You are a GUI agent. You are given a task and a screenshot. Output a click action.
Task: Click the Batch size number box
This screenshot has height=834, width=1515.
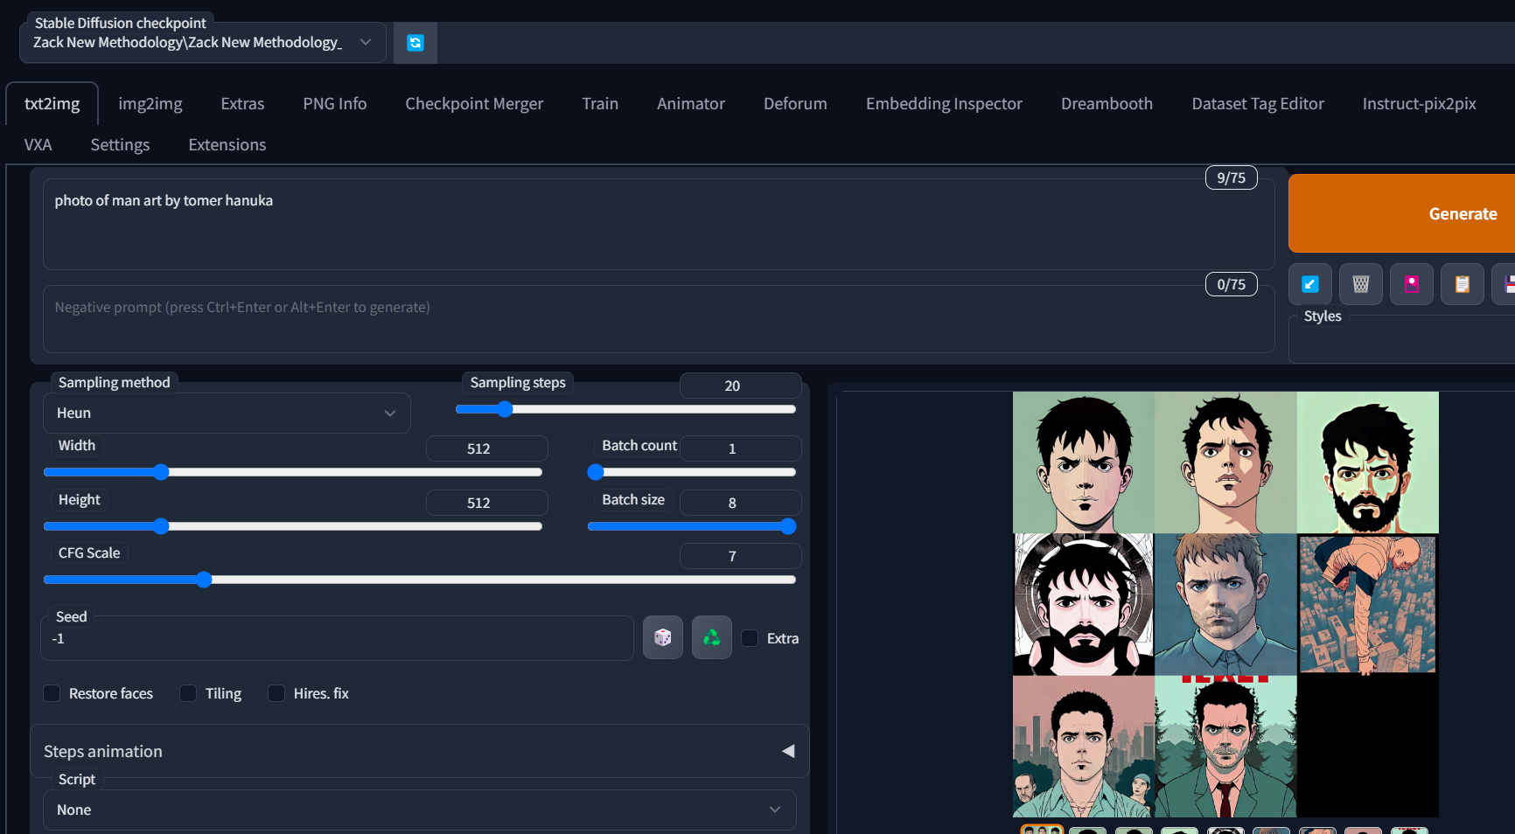(x=740, y=503)
